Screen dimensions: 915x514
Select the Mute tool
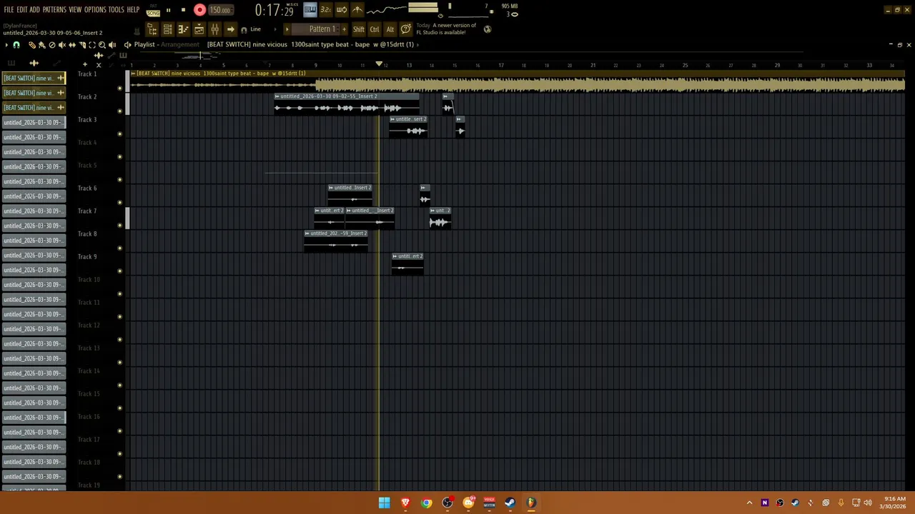coord(62,45)
